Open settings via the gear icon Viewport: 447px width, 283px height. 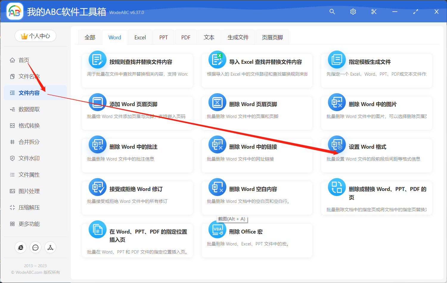coord(353,12)
